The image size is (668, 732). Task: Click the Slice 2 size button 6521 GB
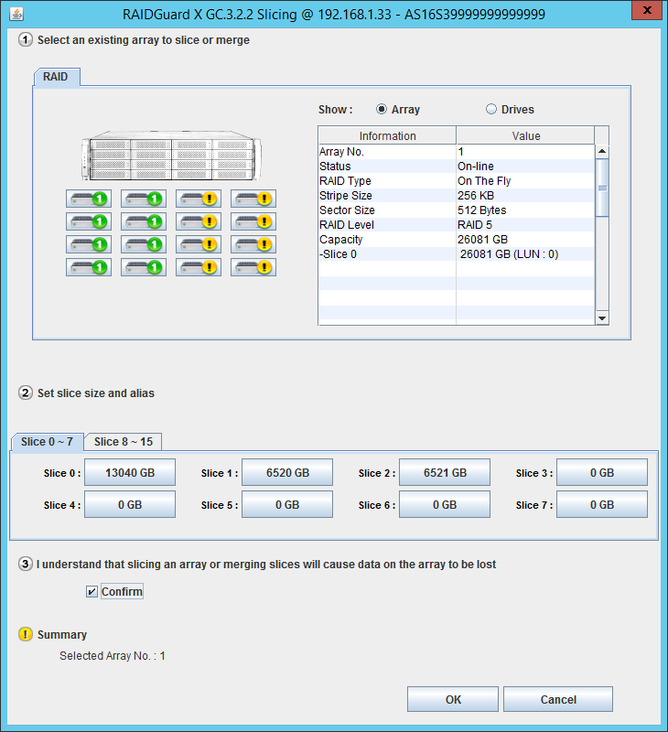(445, 472)
